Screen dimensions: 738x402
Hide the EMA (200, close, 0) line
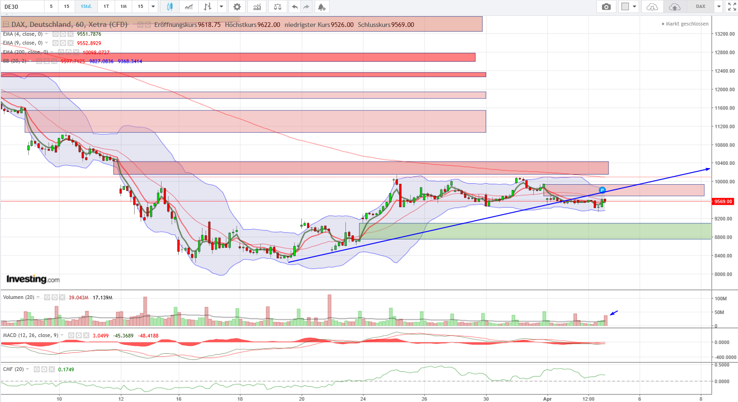pos(61,52)
